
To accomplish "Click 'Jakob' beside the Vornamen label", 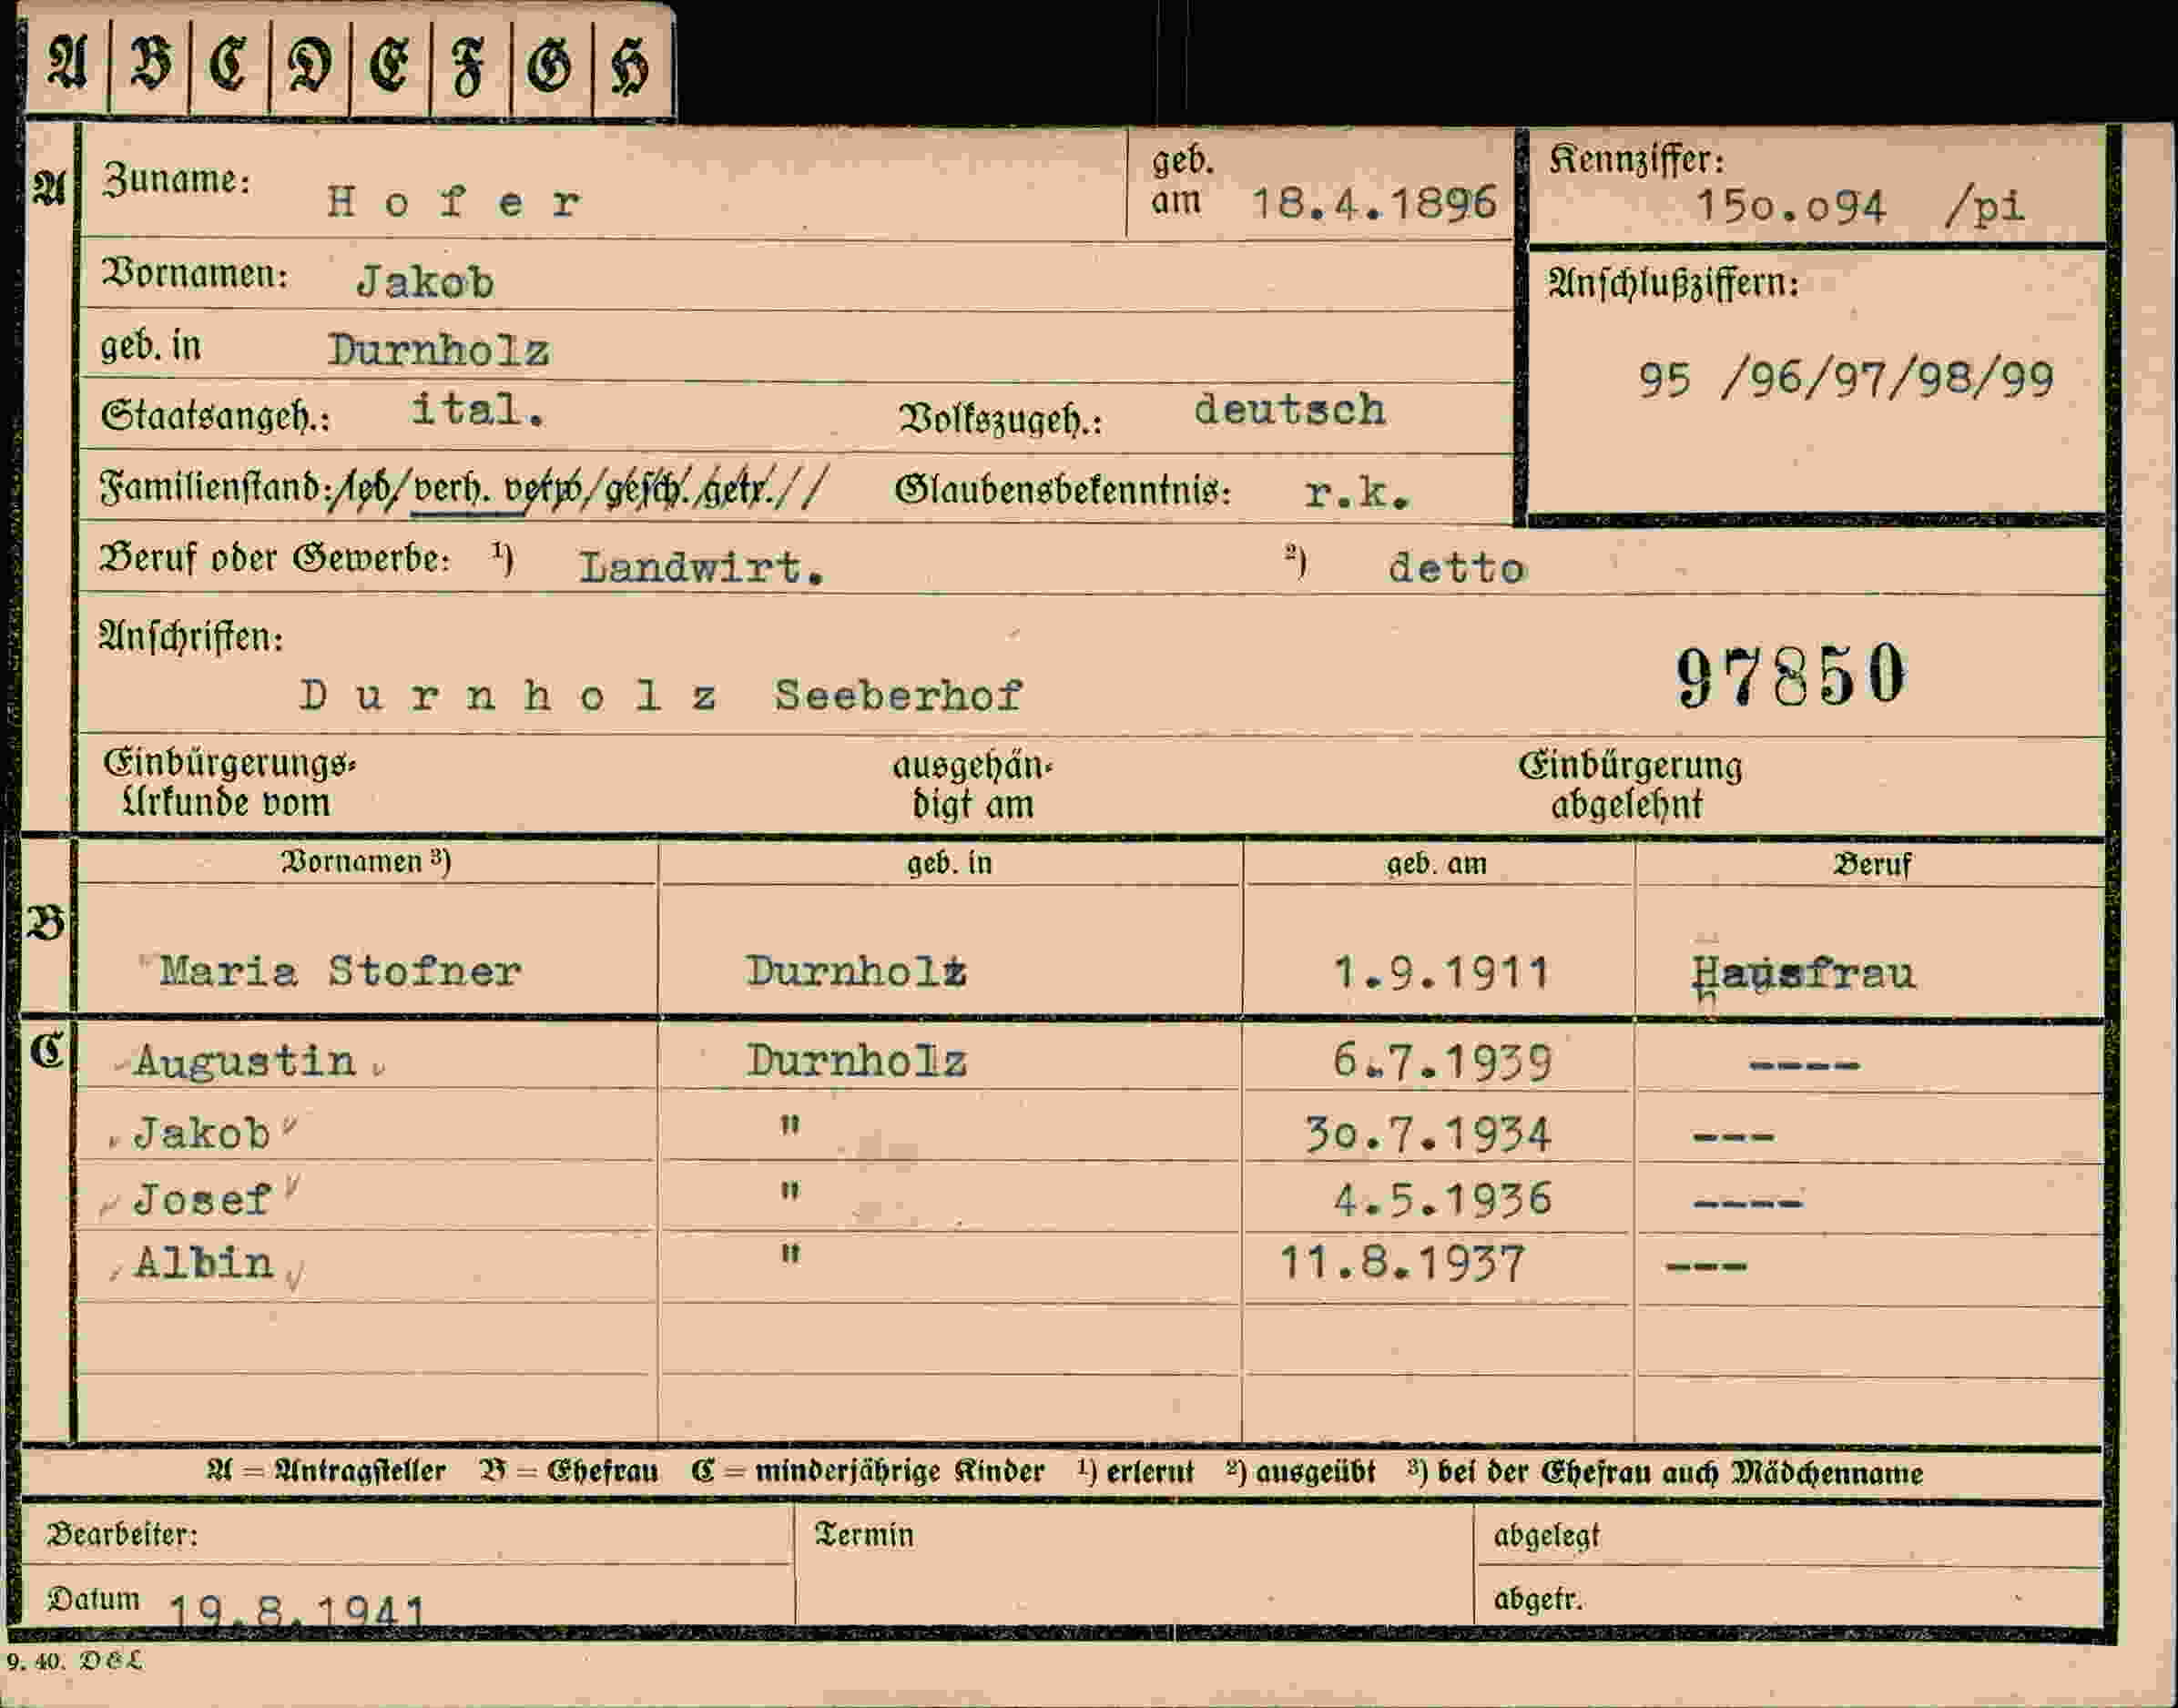I will [425, 283].
